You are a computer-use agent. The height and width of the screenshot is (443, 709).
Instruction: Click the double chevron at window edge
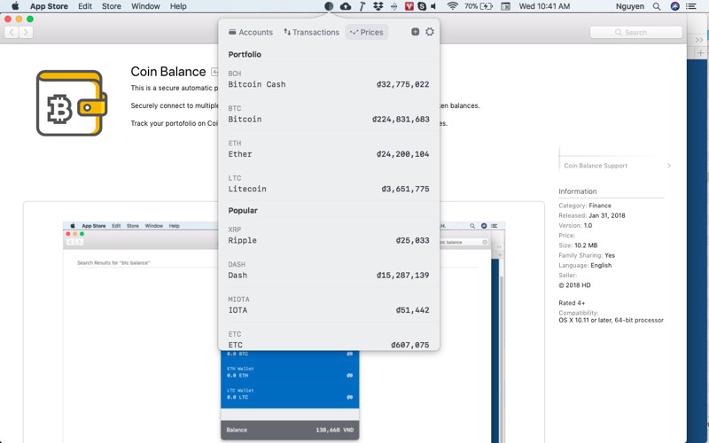pos(699,40)
